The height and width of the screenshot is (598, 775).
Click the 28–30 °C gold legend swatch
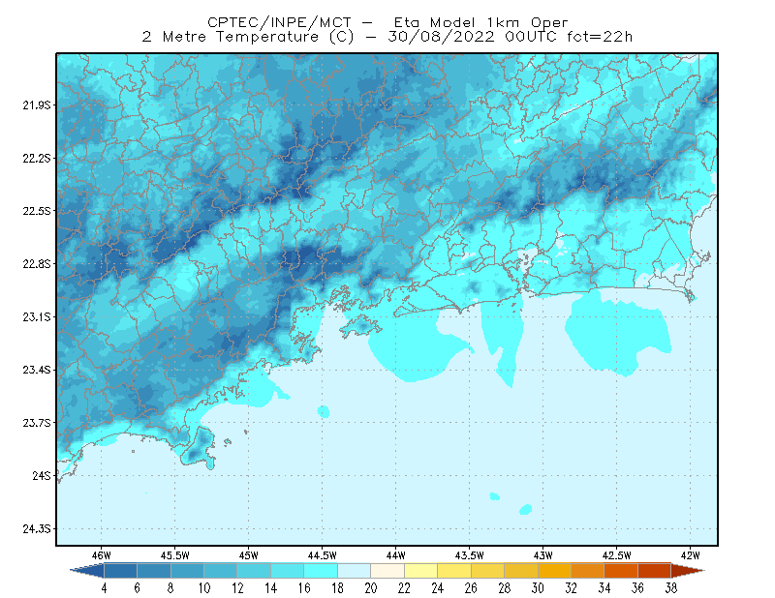pos(521,571)
